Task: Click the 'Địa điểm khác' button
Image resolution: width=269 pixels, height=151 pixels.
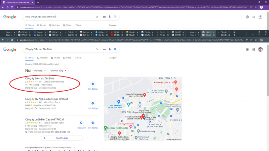Action: coord(62,138)
